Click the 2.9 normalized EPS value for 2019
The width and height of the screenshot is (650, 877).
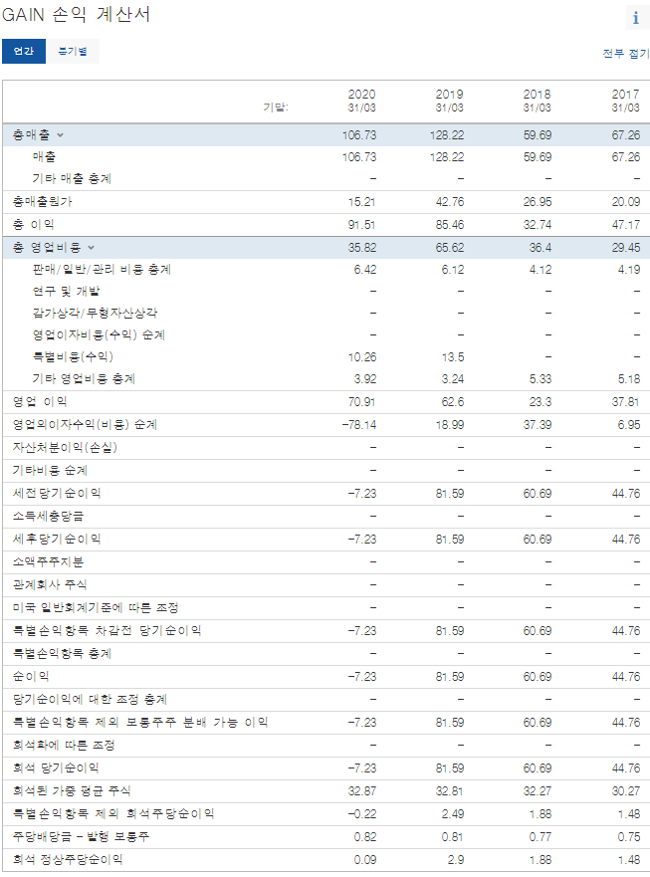click(x=455, y=860)
